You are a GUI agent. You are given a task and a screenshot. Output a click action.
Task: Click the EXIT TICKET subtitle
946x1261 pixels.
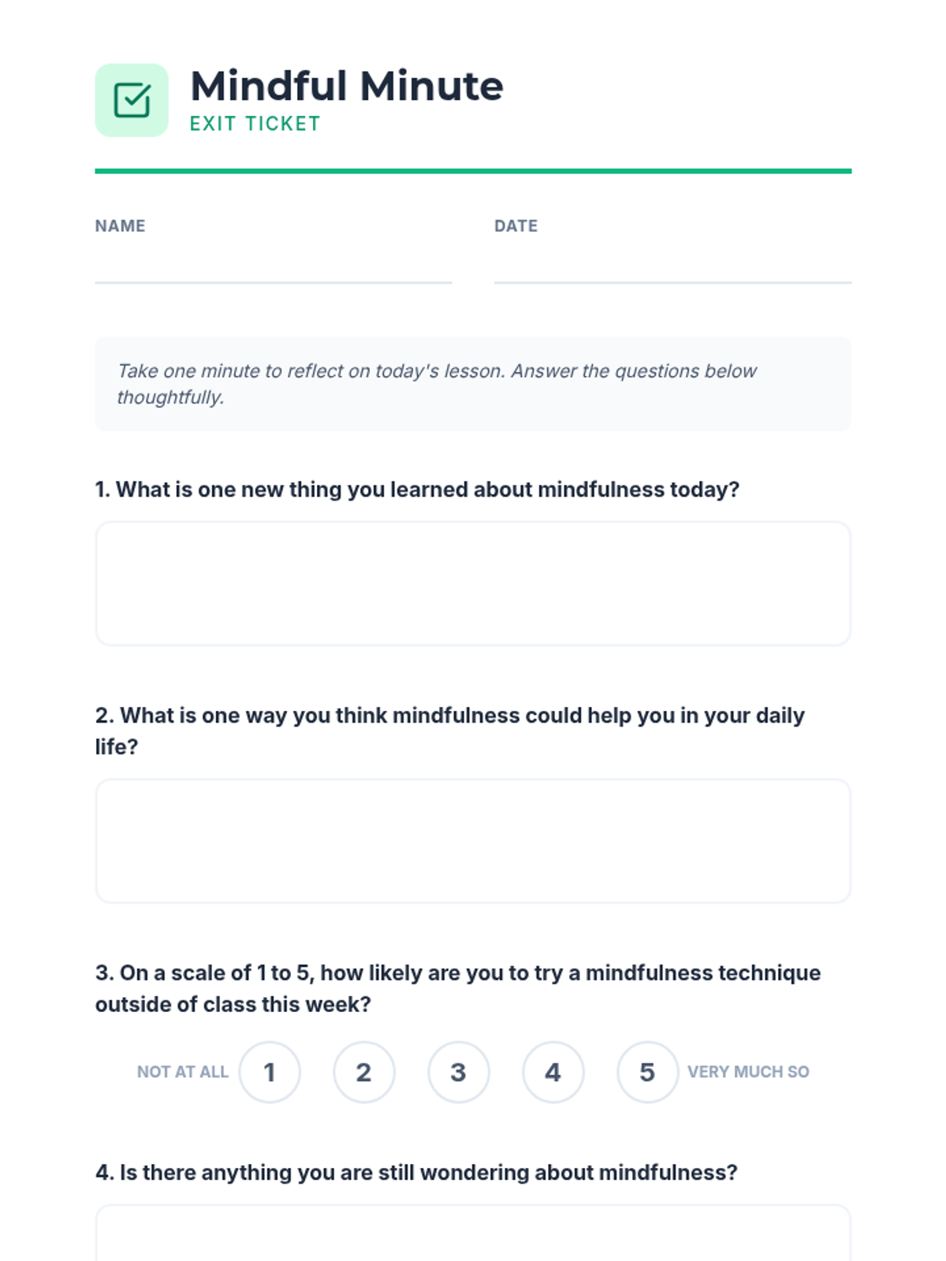click(255, 124)
